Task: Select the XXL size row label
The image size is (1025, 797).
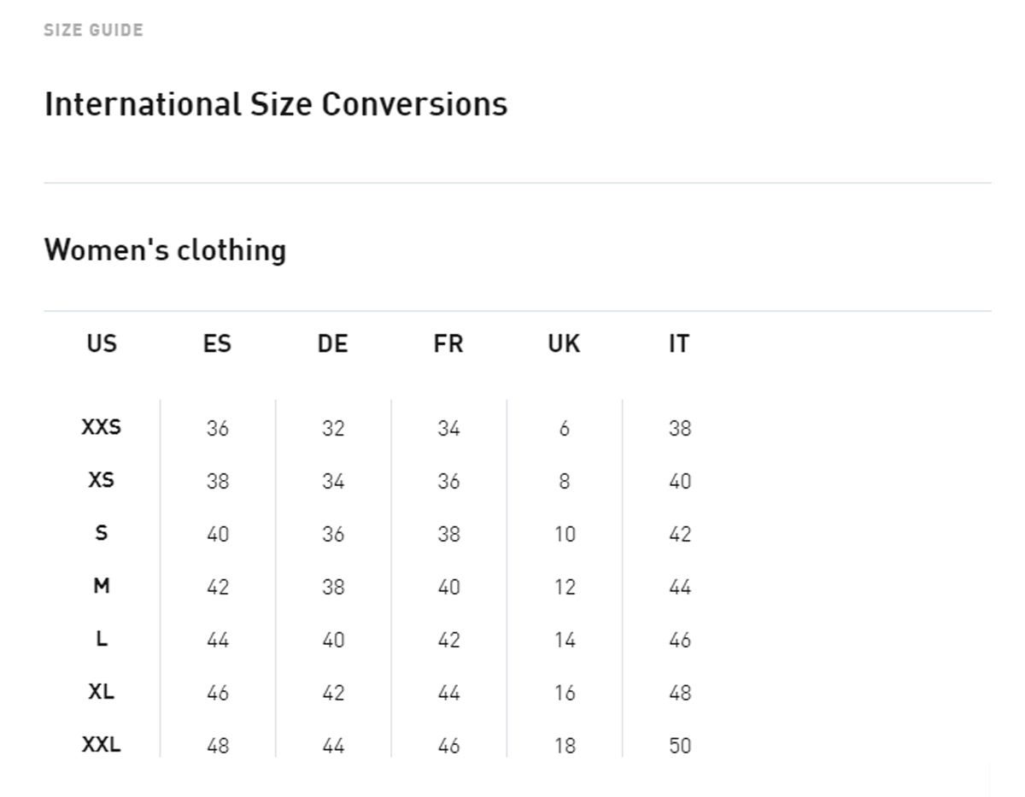Action: pos(102,745)
